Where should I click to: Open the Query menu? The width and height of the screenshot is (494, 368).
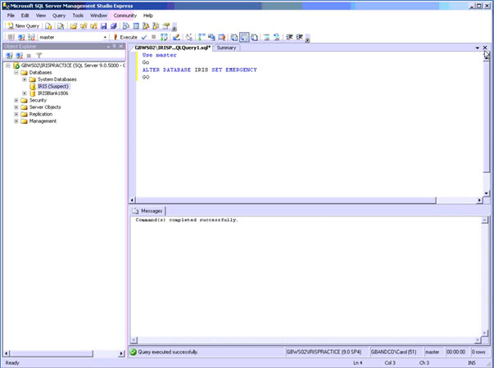[59, 16]
